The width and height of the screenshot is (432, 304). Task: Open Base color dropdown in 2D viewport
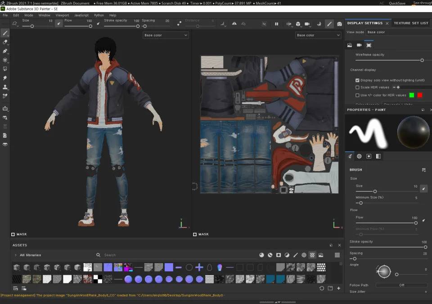click(x=318, y=35)
